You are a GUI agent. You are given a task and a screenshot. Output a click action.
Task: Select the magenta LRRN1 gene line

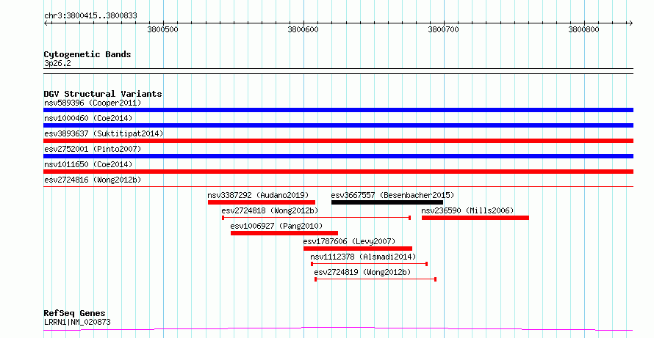click(x=338, y=329)
